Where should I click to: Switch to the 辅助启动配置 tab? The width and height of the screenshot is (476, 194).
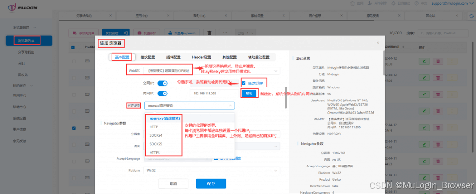[x=258, y=57]
